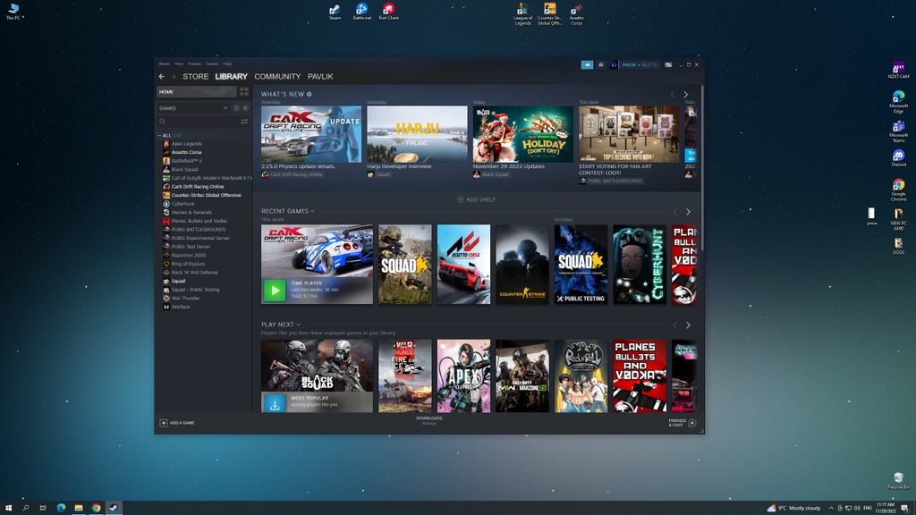
Task: Open advanced library filter options icon
Action: coord(244,122)
